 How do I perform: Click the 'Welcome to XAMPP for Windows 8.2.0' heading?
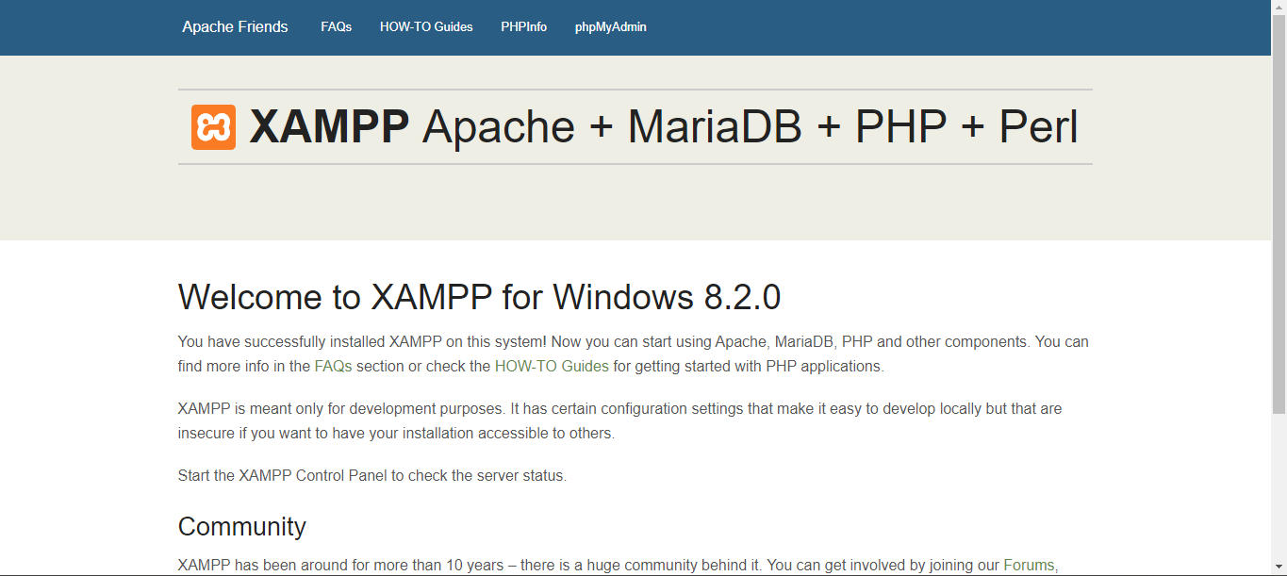pos(479,297)
